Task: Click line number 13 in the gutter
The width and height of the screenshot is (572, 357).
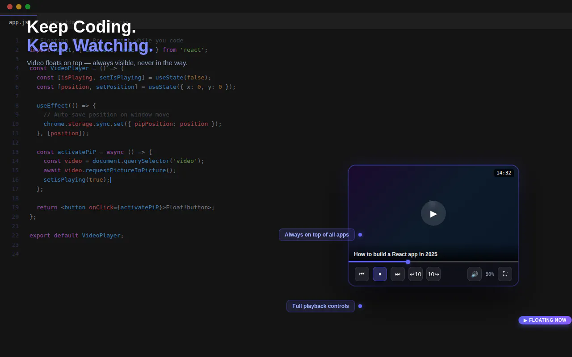Action: click(x=15, y=152)
